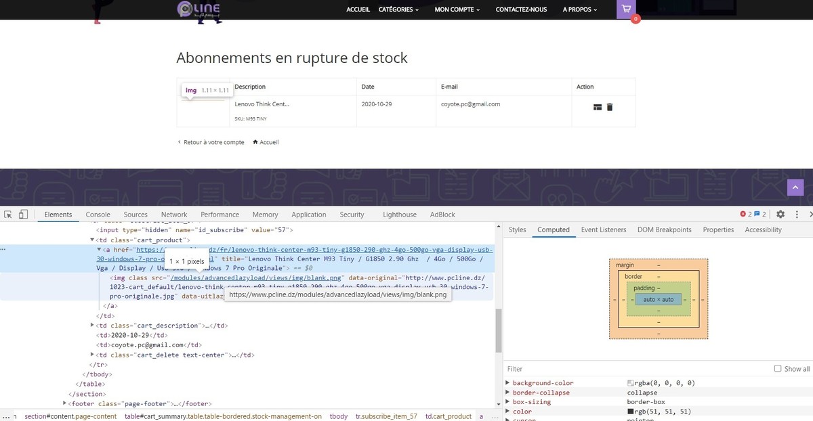This screenshot has height=421, width=813.
Task: Click the blue message count indicator
Action: coord(760,215)
